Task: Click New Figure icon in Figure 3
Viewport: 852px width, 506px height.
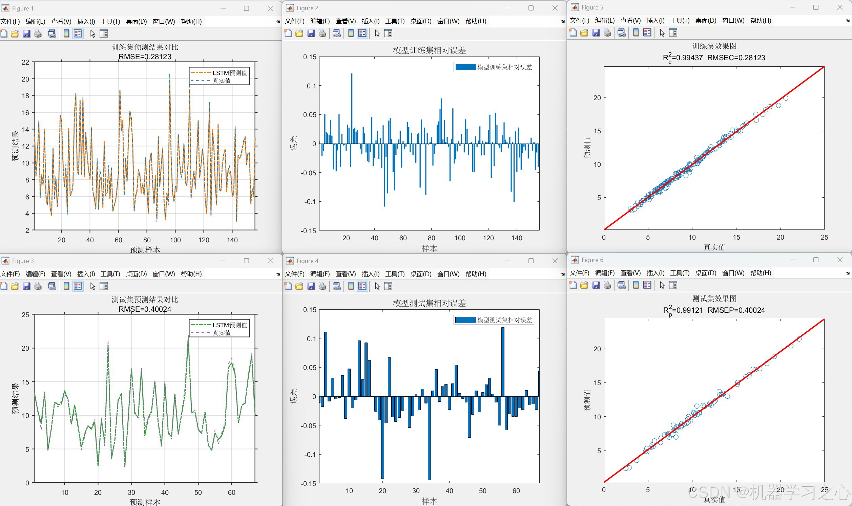Action: (x=4, y=286)
